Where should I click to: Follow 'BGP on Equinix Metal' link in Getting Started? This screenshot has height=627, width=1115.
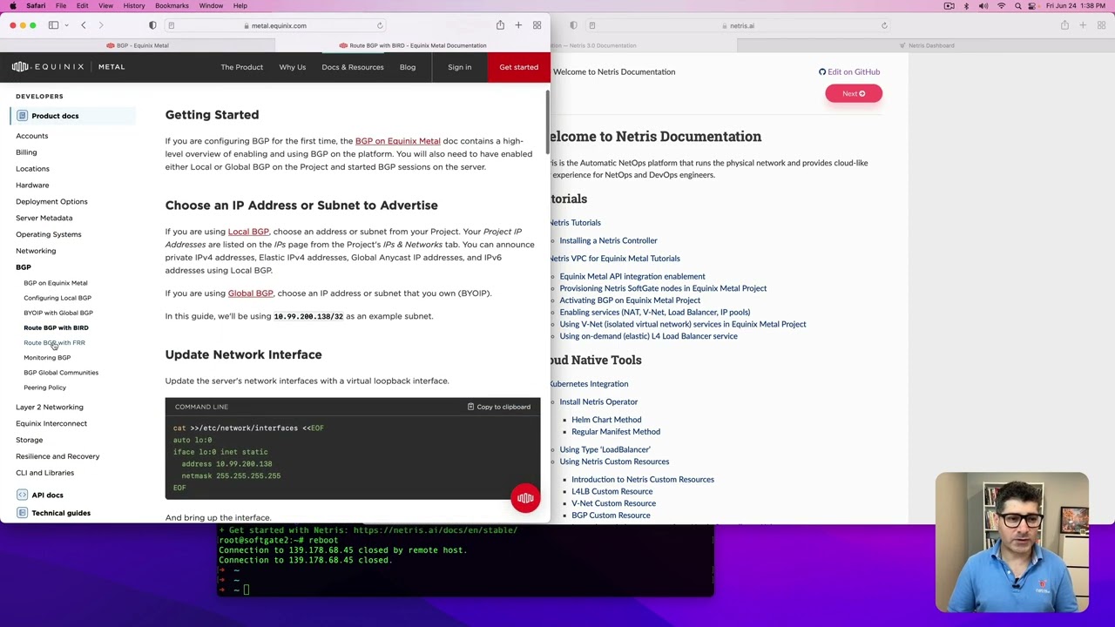[397, 141]
